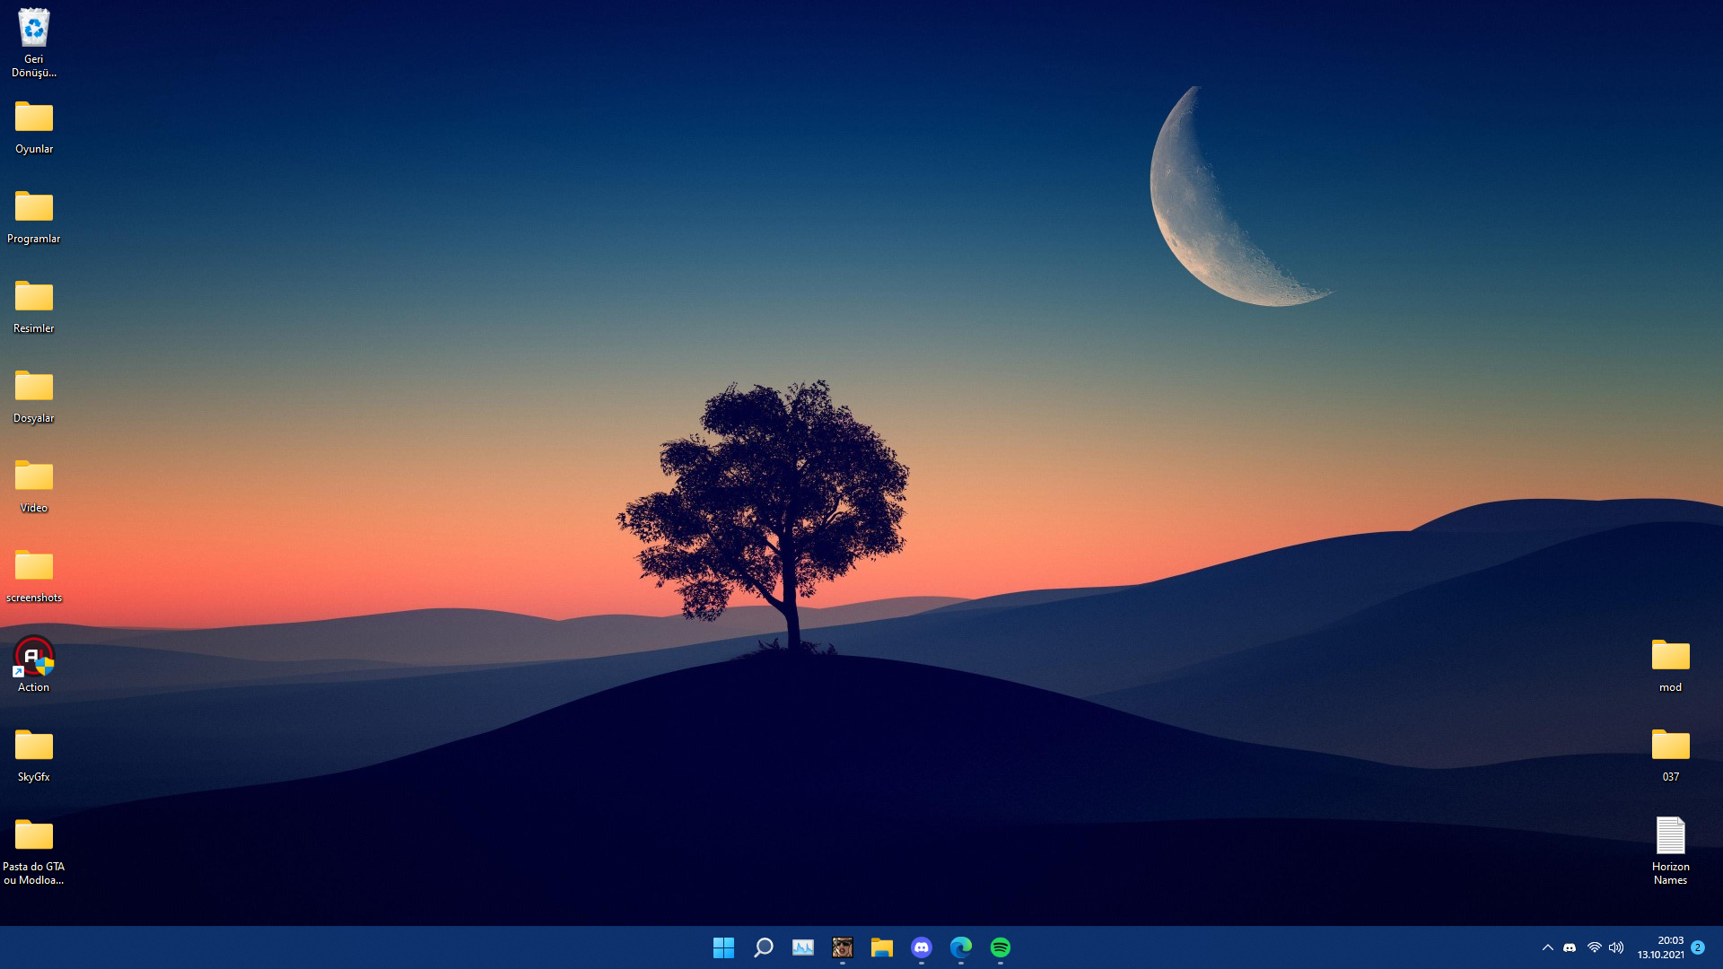Click the volume speaker tray icon

point(1616,947)
